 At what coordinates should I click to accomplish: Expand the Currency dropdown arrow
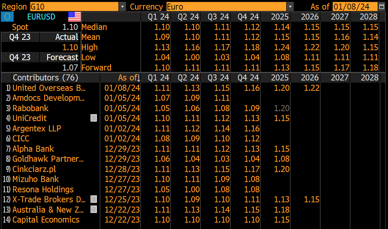(290, 7)
